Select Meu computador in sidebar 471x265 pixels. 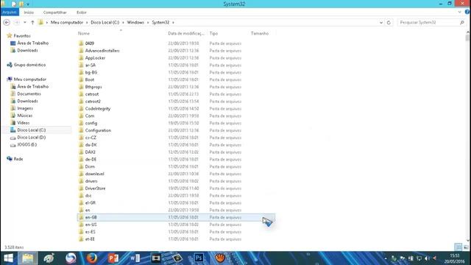click(29, 79)
